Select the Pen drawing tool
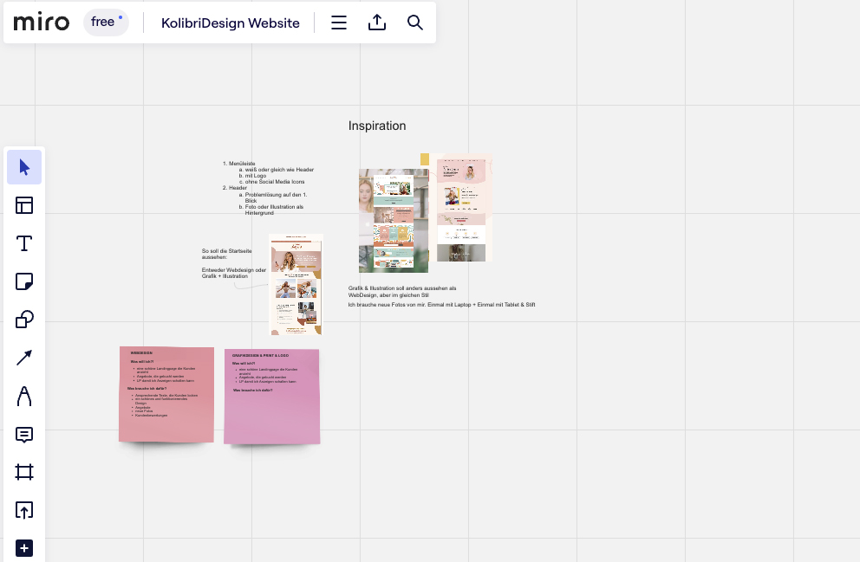Image resolution: width=860 pixels, height=562 pixels. click(x=24, y=396)
